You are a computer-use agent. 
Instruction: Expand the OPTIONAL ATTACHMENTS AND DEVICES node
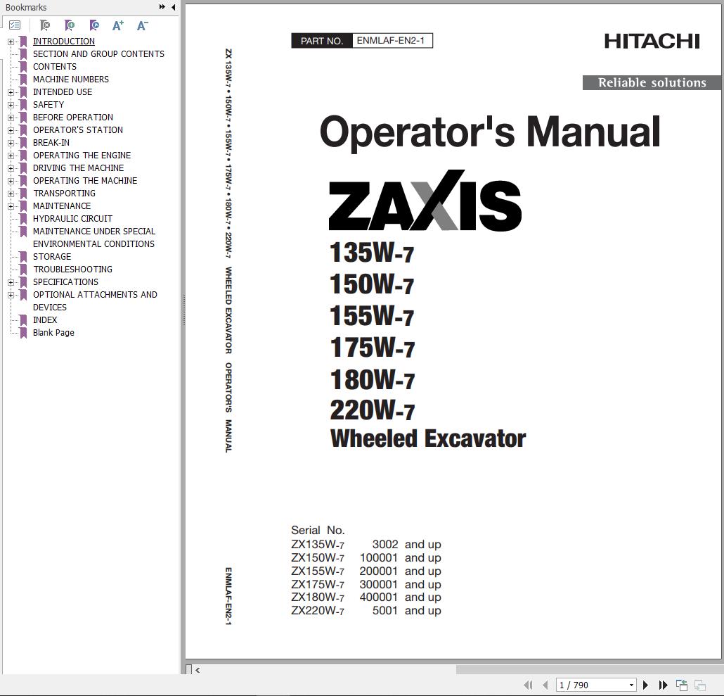(x=11, y=295)
